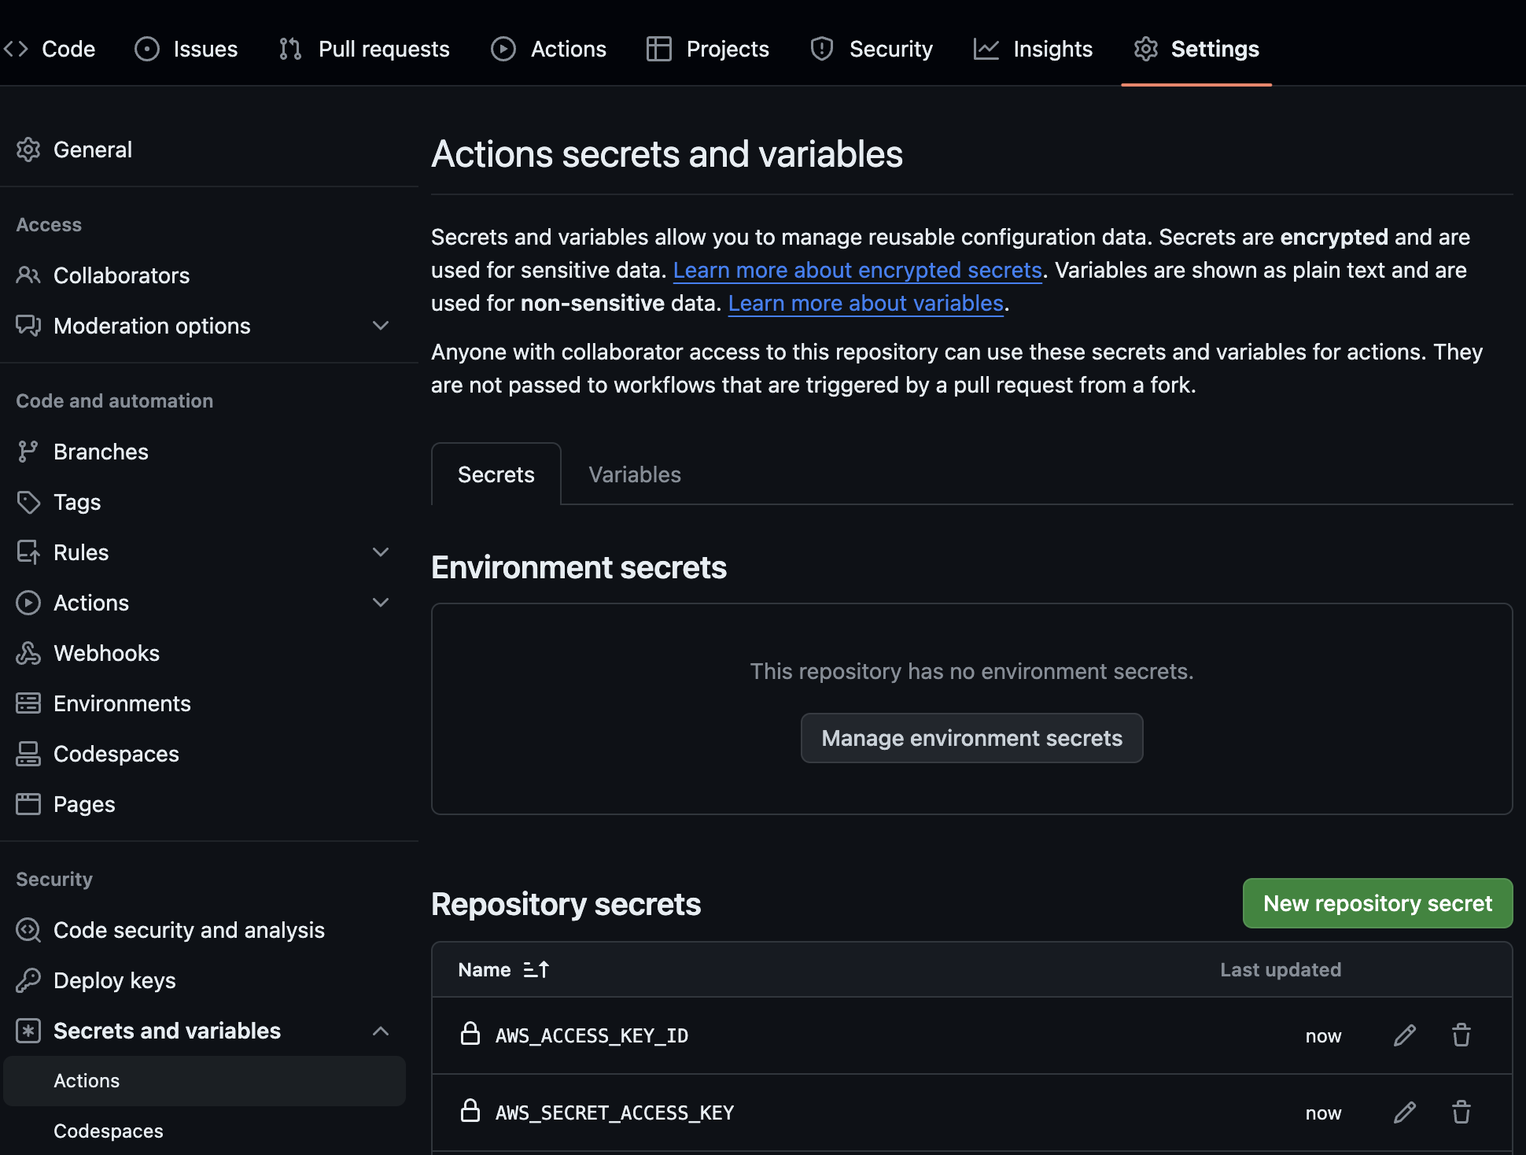
Task: Expand the Rules chevron
Action: [x=381, y=552]
